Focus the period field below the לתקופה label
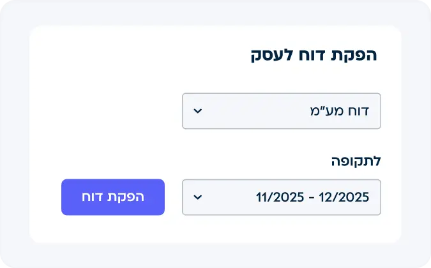The image size is (431, 268). pos(282,197)
